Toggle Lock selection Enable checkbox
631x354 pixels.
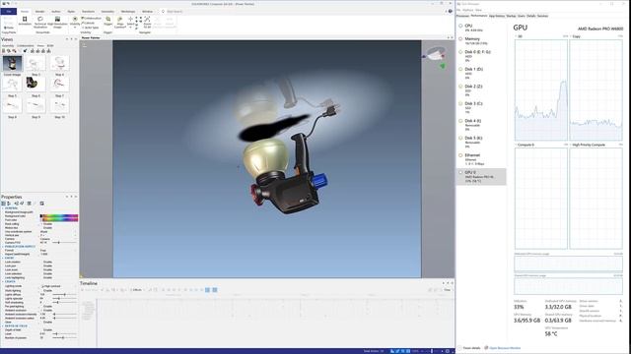(41, 273)
